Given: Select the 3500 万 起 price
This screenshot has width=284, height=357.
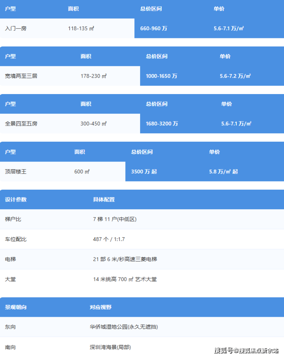Looking at the screenshot, I should pyautogui.click(x=144, y=172).
